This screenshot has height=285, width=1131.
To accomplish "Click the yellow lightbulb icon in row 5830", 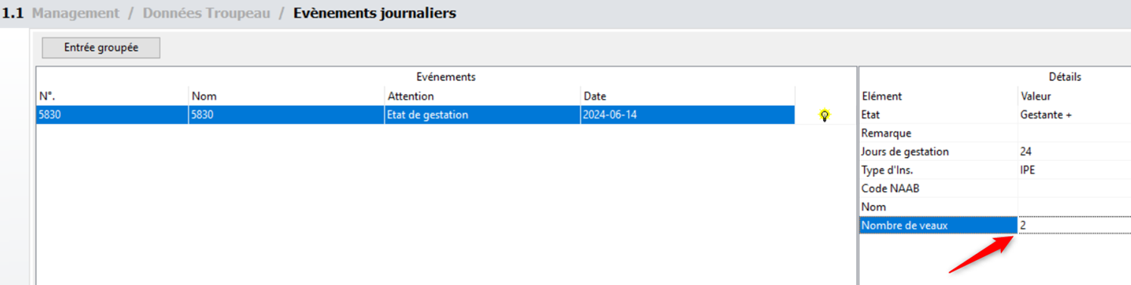I will tap(825, 116).
